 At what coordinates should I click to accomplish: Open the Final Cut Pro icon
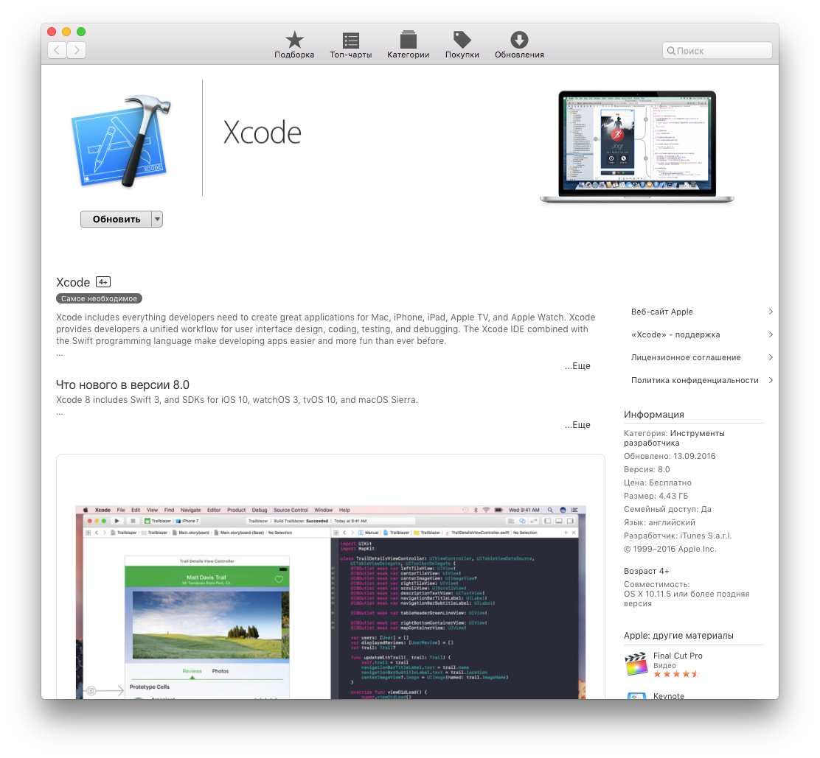click(x=635, y=664)
